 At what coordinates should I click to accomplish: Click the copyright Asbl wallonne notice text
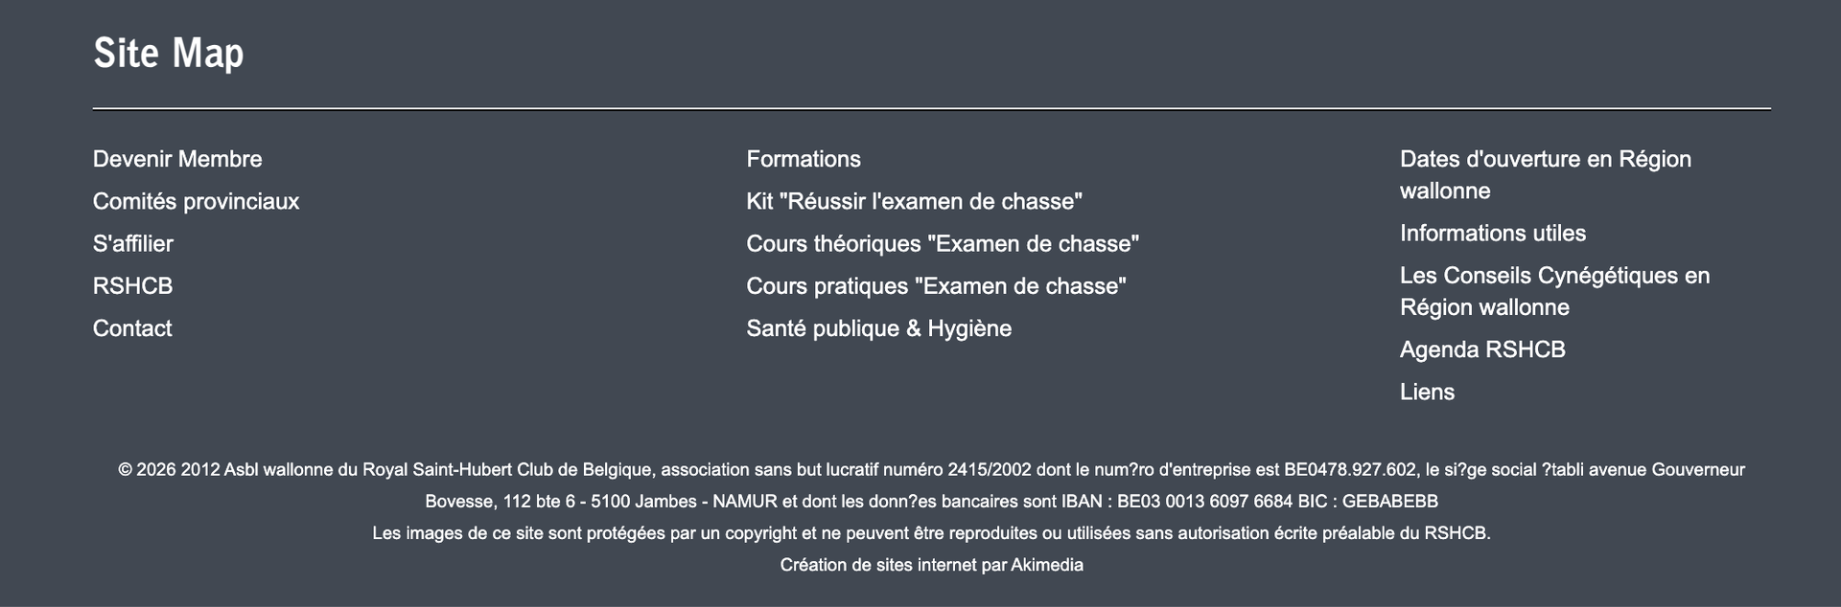931,485
